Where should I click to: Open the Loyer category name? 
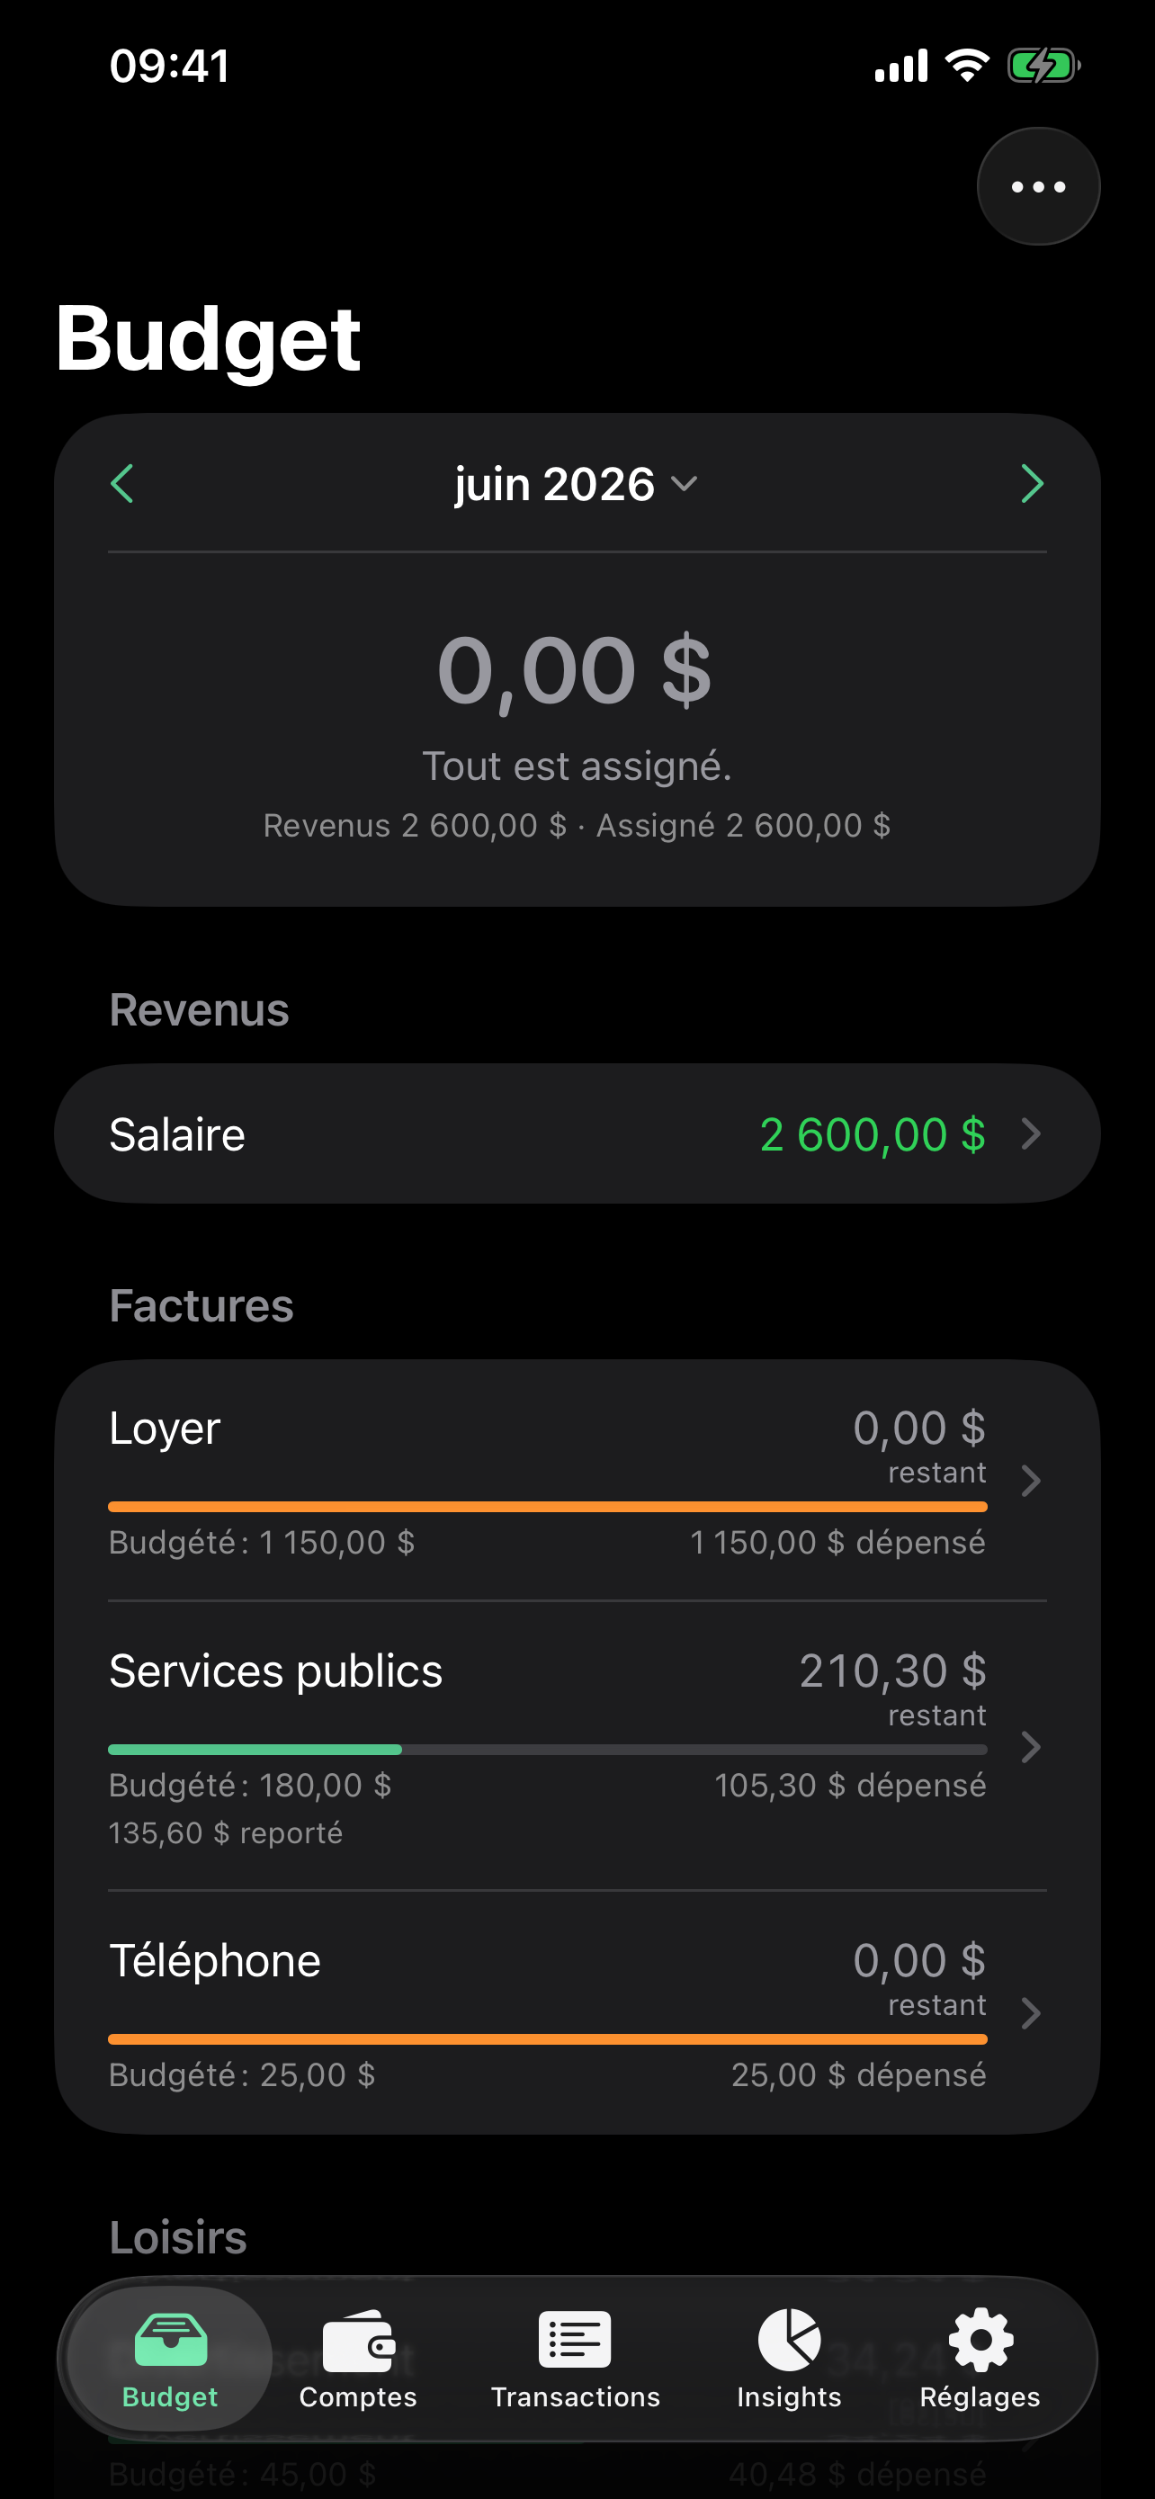(165, 1429)
